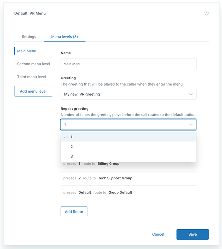Screen dimensions: 222x249
Task: Select Second menu level in sidebar
Action: (33, 64)
